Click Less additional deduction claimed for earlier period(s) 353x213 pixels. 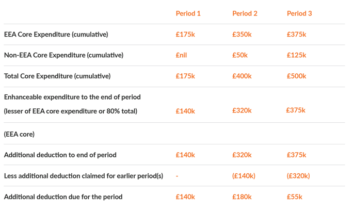tap(84, 176)
